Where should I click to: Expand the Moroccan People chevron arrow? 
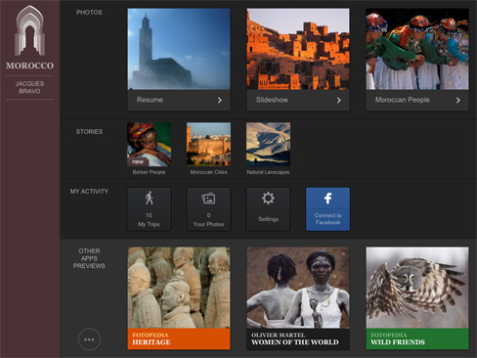(x=458, y=100)
